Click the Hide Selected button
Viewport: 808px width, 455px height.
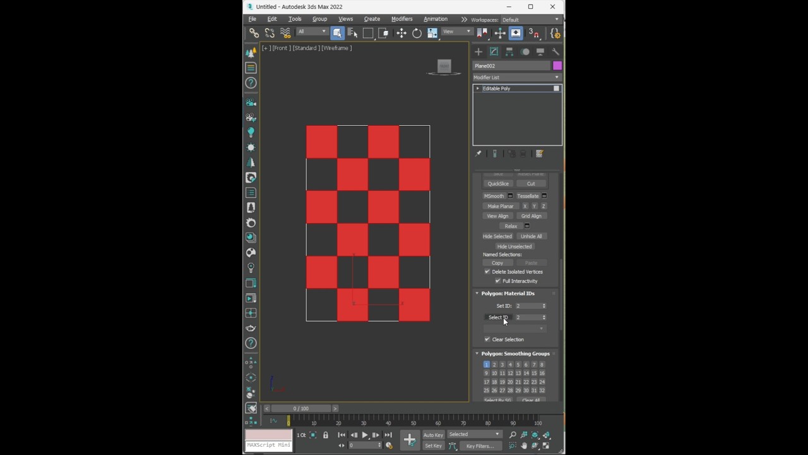coord(497,236)
